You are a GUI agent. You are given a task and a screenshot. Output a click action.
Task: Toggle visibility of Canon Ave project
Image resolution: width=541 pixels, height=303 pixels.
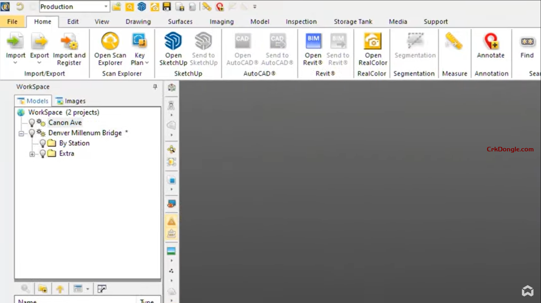coord(32,122)
